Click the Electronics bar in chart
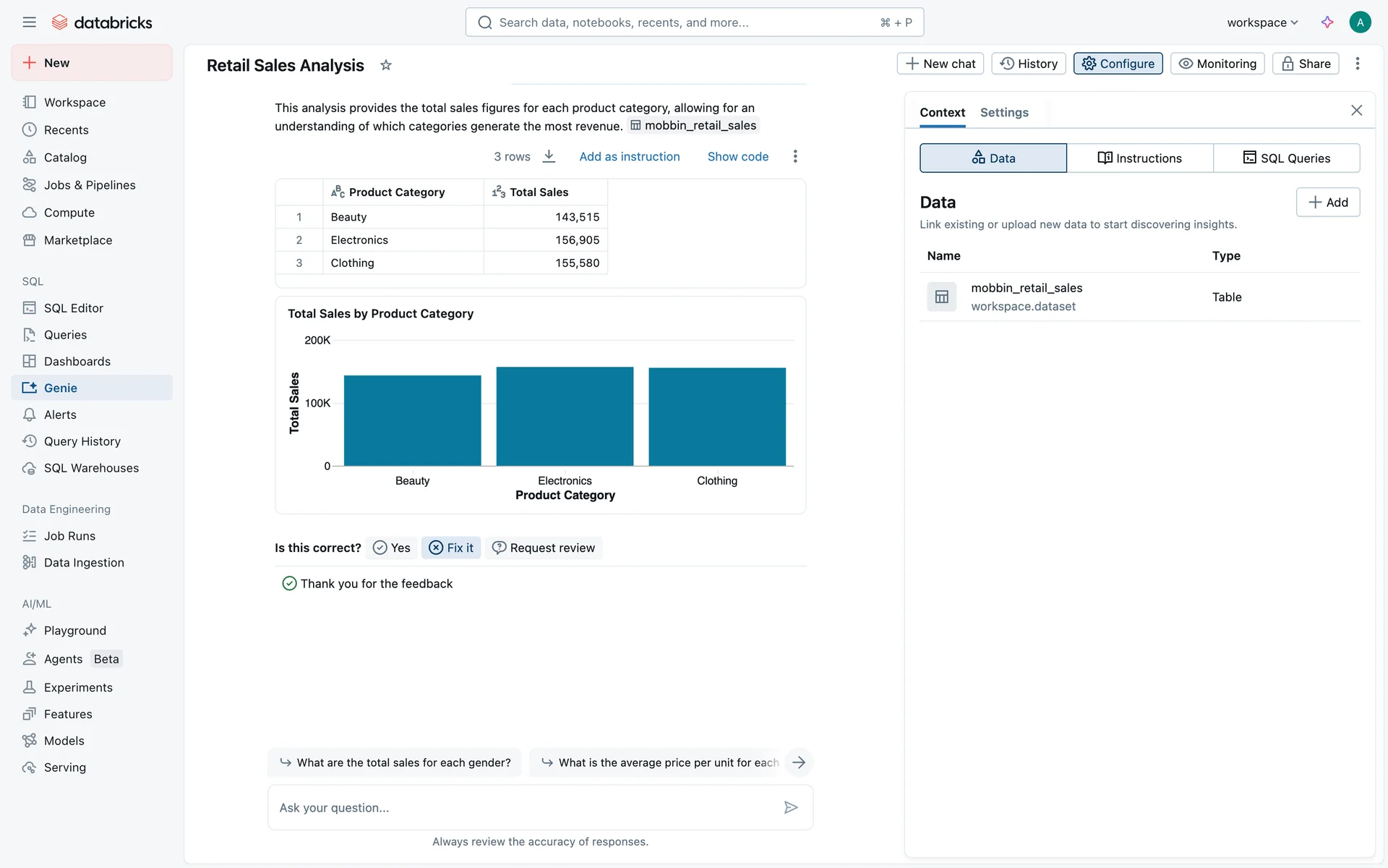This screenshot has width=1388, height=868. [x=565, y=417]
